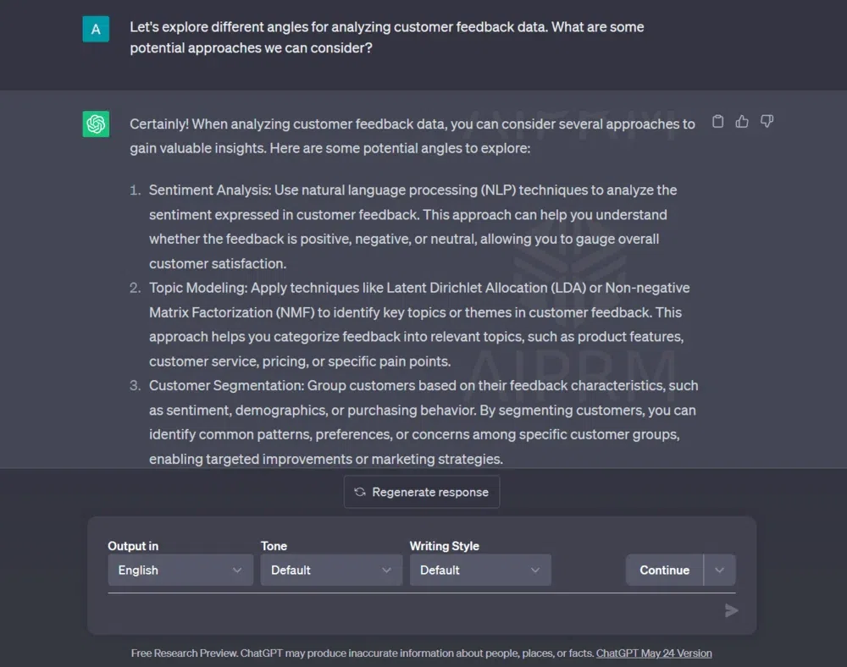Click the ChatGPT green logo avatar

95,124
